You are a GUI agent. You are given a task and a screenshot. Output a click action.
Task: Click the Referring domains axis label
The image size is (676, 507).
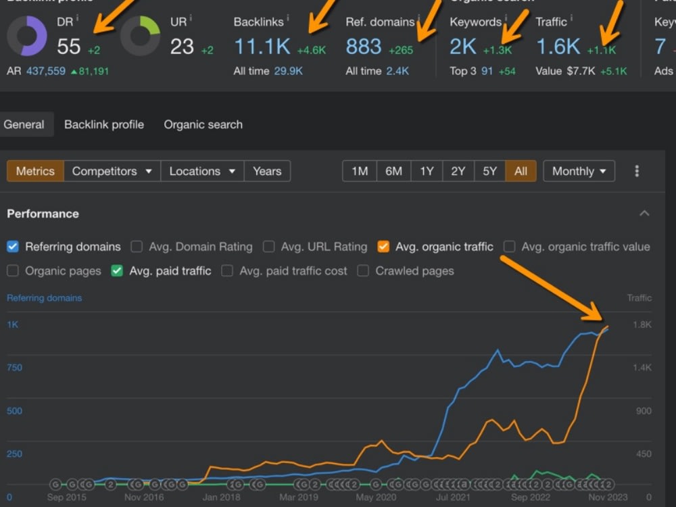(x=45, y=298)
